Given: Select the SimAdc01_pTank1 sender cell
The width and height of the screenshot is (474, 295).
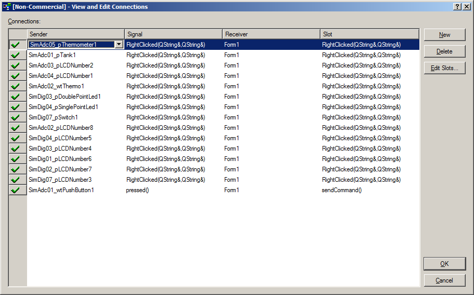Looking at the screenshot, I should [76, 55].
